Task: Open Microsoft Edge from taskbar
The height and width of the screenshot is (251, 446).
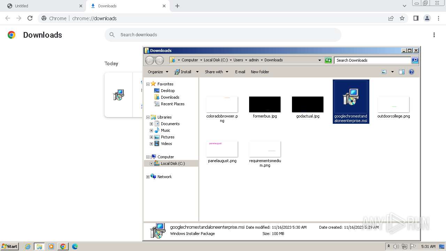Action: click(x=75, y=246)
